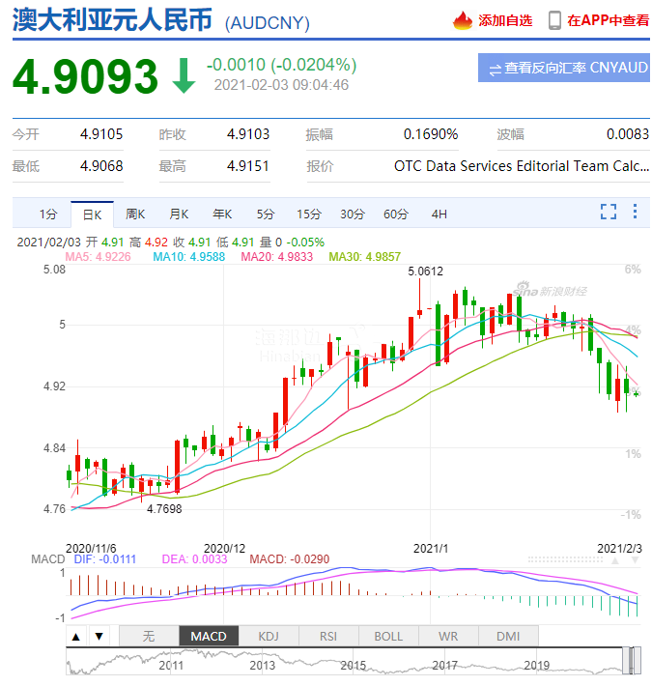Click the green down-arrow price indicator
Image resolution: width=652 pixels, height=686 pixels.
(x=183, y=77)
